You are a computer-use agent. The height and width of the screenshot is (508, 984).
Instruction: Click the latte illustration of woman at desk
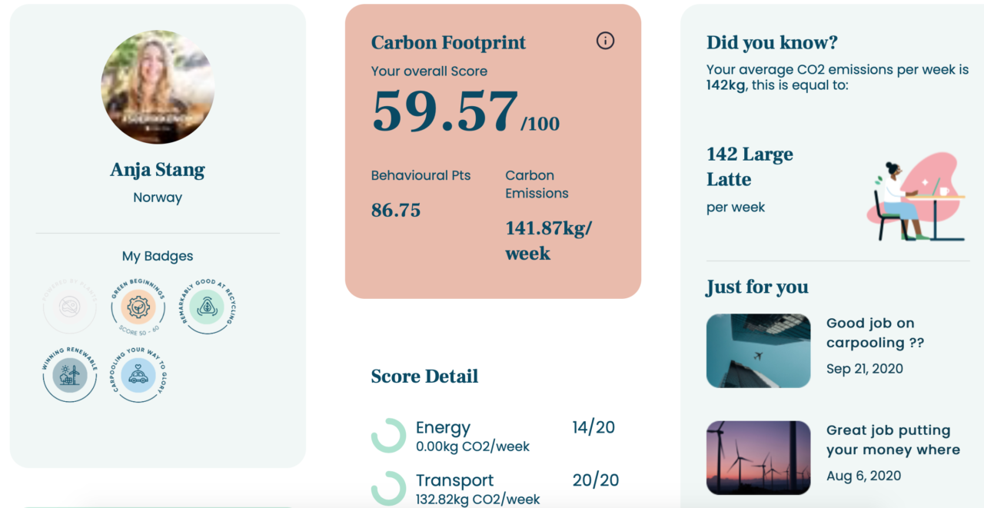coord(915,196)
